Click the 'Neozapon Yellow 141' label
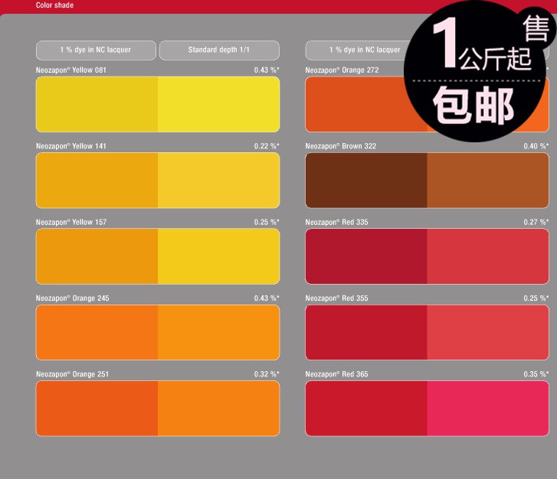557x479 pixels. click(71, 146)
